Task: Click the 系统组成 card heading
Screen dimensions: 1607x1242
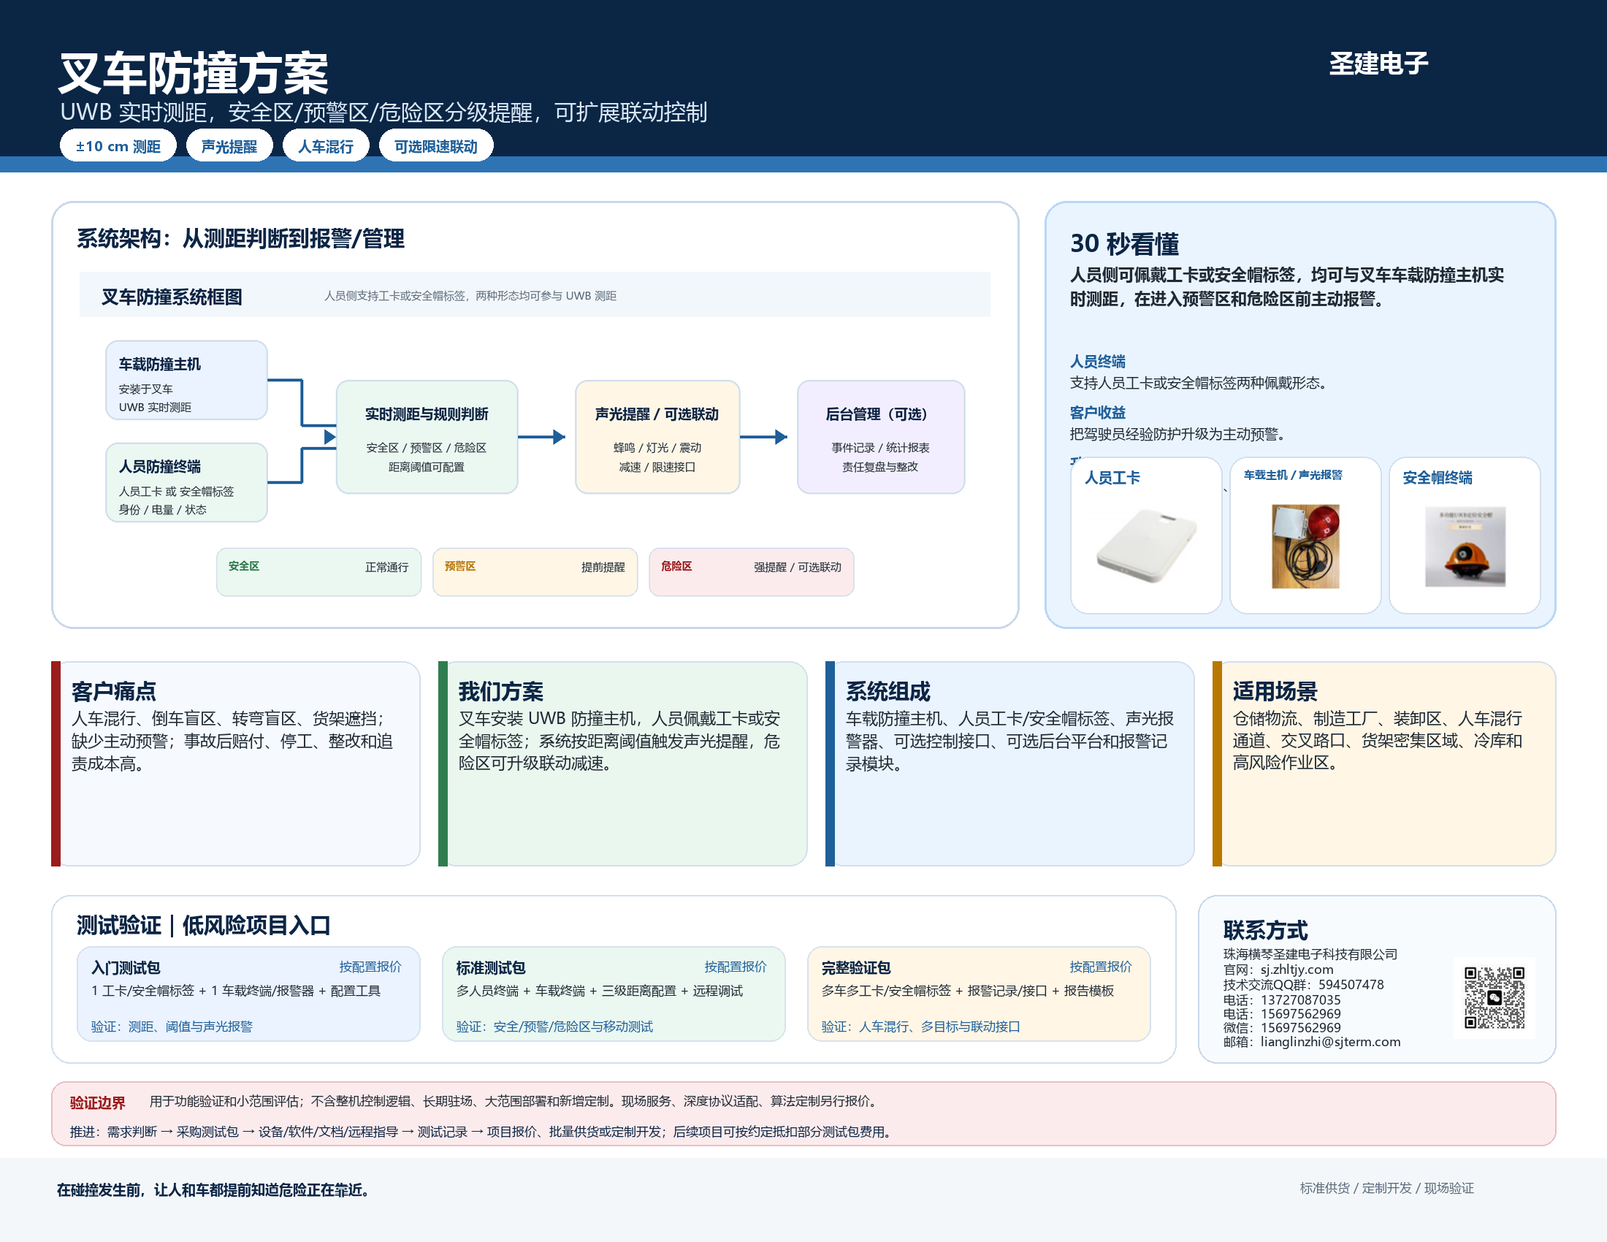Action: (888, 691)
